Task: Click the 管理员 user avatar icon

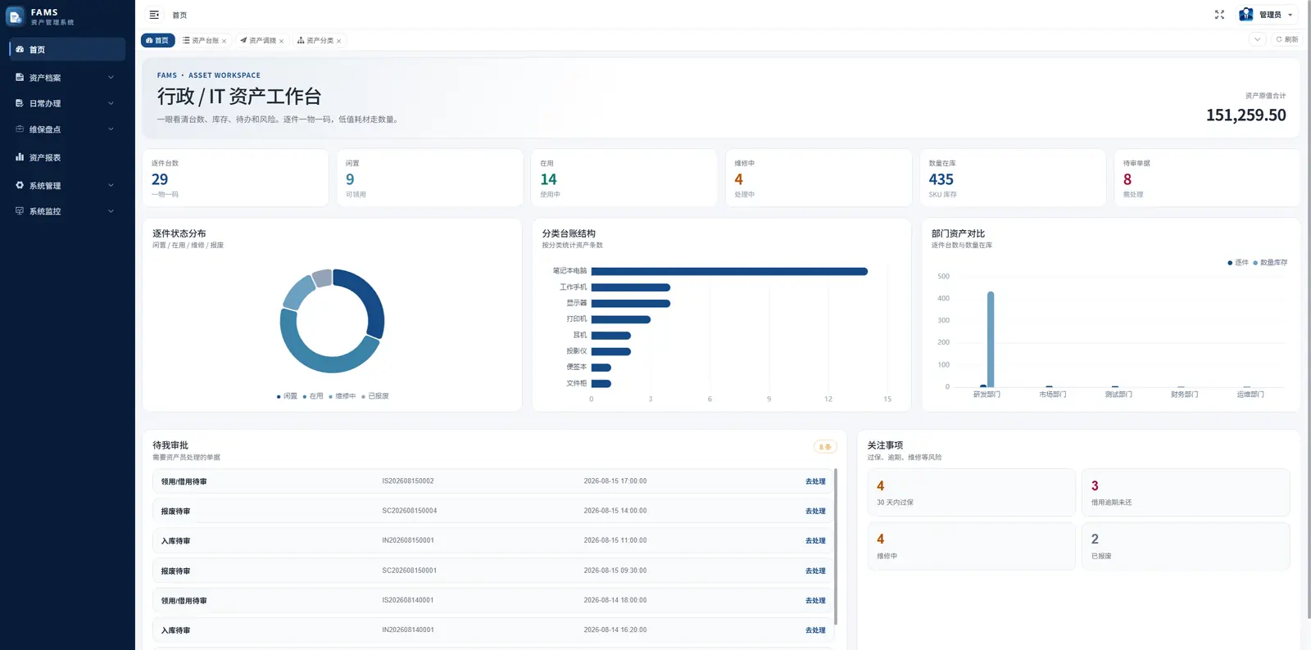Action: 1246,15
